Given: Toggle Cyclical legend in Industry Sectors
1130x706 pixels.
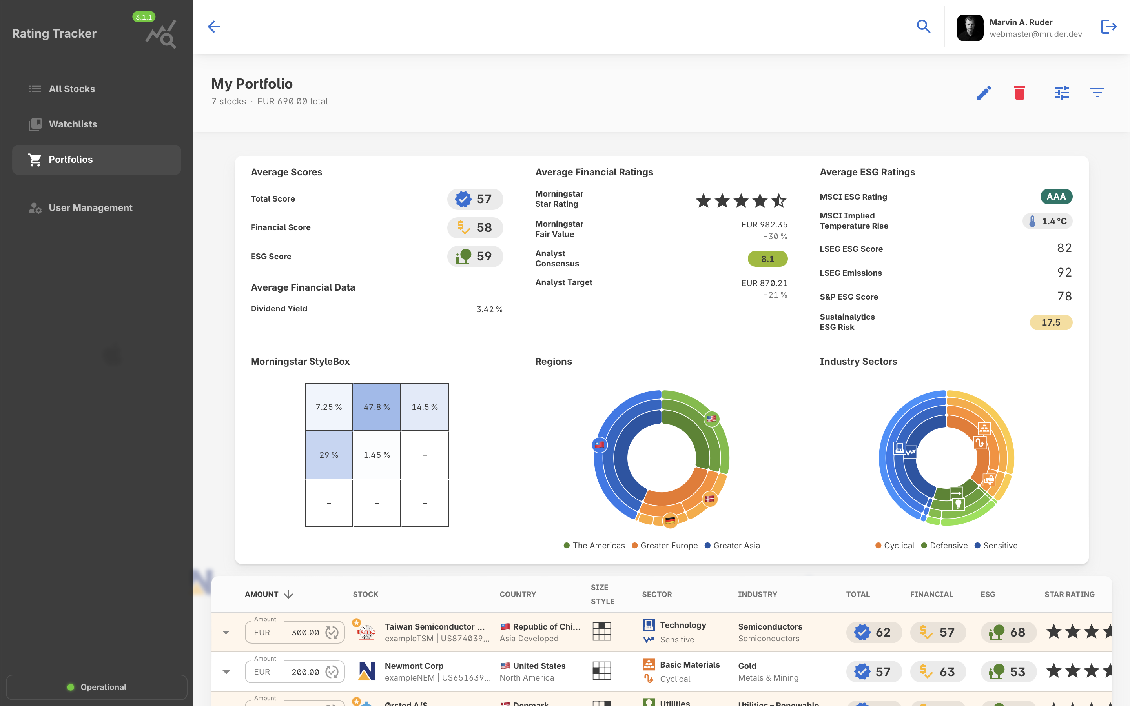Looking at the screenshot, I should (x=895, y=545).
